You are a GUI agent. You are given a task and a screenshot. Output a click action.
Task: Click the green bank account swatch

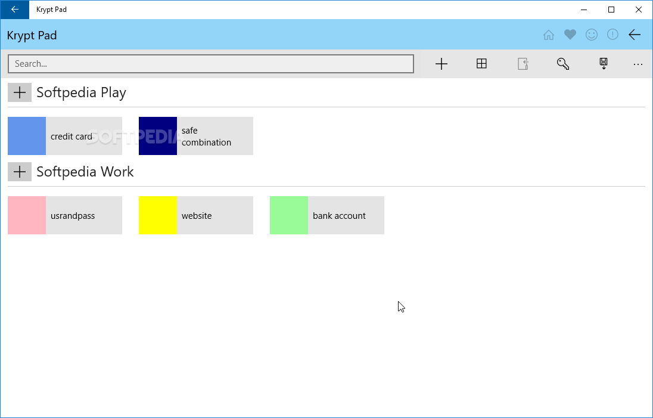click(289, 215)
